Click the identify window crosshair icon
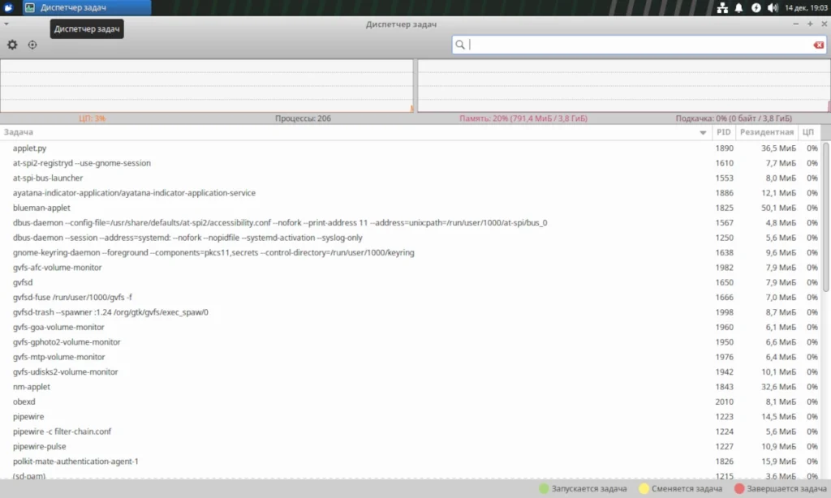Screen dimensions: 831x498 pyautogui.click(x=32, y=45)
